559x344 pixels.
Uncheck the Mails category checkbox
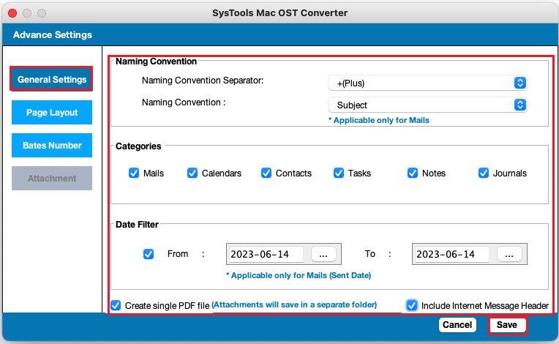point(134,173)
